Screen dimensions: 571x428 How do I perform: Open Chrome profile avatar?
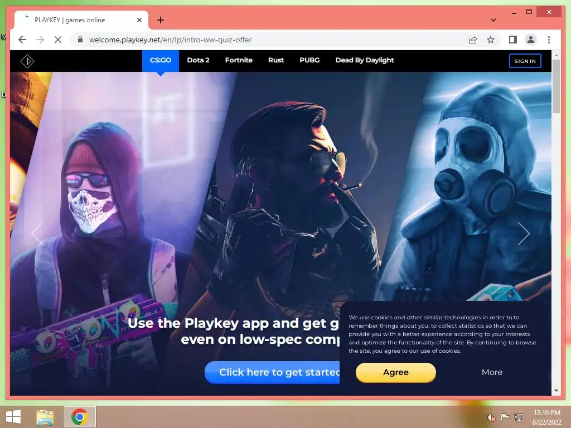click(x=531, y=40)
